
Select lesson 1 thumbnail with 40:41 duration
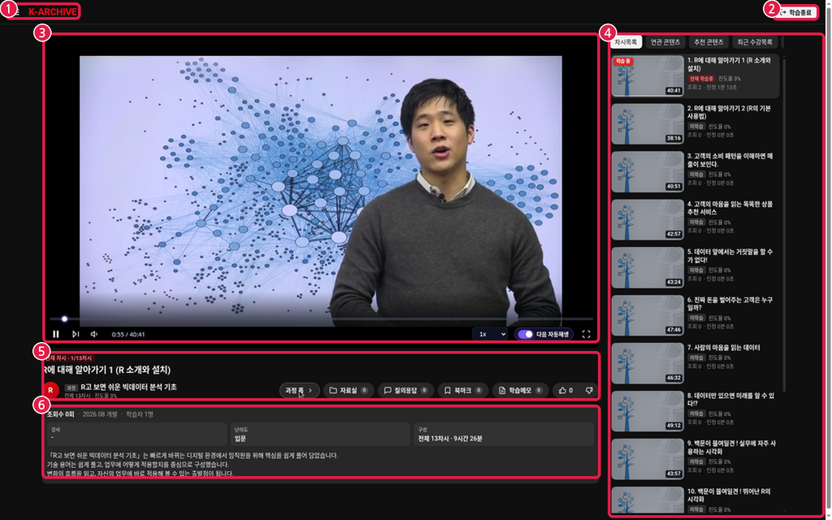[x=648, y=76]
